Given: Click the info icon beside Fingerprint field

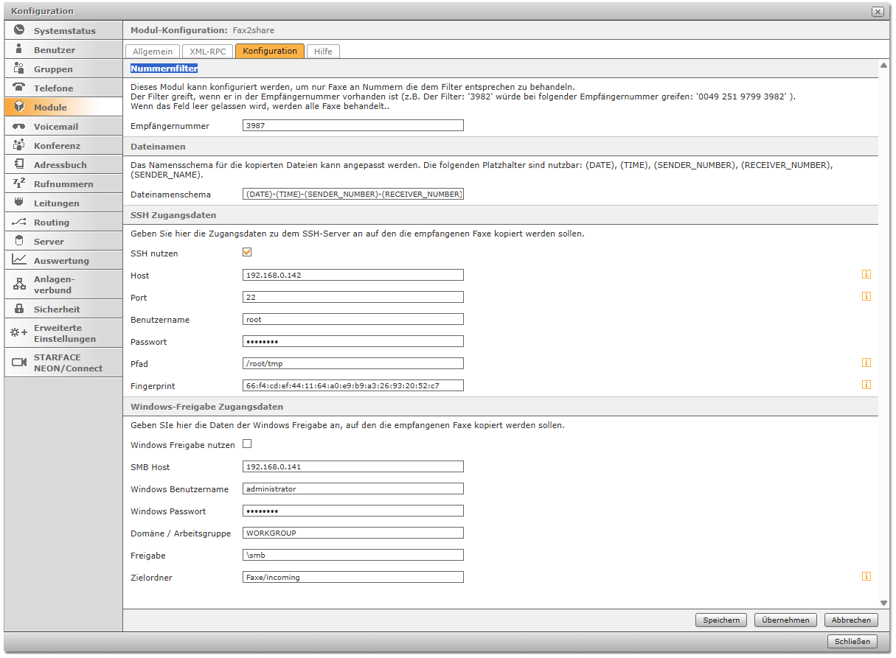Looking at the screenshot, I should coord(867,385).
